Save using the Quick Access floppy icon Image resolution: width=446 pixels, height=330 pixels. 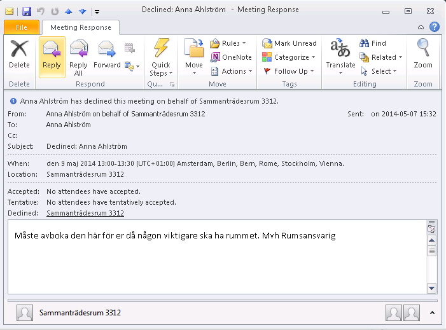point(27,11)
